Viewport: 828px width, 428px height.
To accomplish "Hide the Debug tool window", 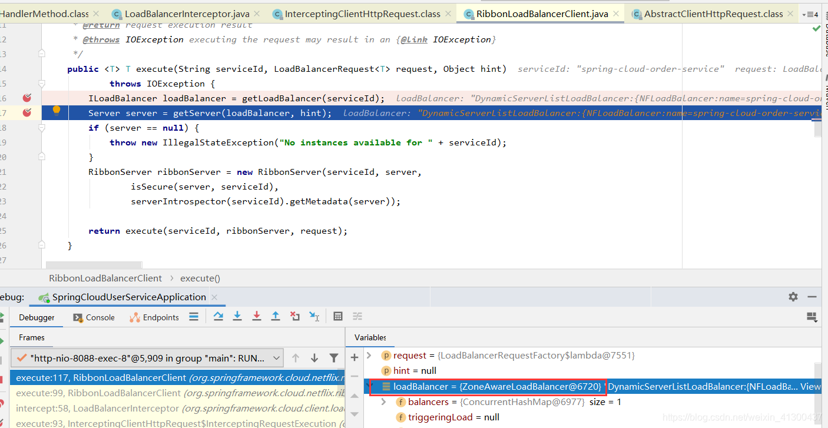I will (812, 297).
